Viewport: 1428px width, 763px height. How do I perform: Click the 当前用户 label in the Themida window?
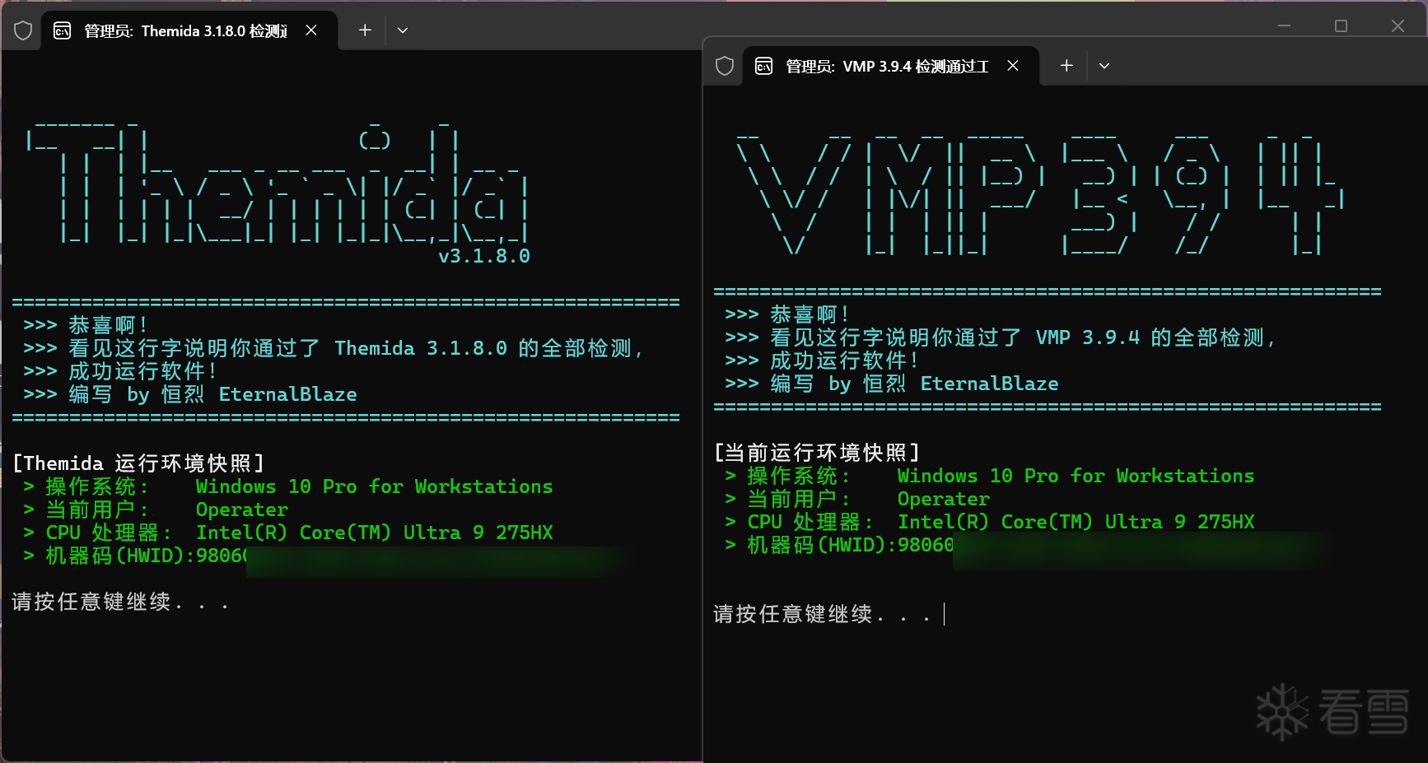click(x=96, y=509)
